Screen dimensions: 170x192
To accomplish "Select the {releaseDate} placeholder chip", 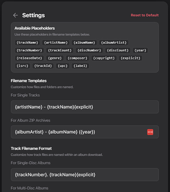I will click(29, 58).
